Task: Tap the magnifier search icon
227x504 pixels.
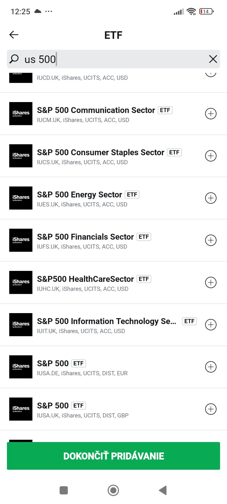Action: [15, 59]
